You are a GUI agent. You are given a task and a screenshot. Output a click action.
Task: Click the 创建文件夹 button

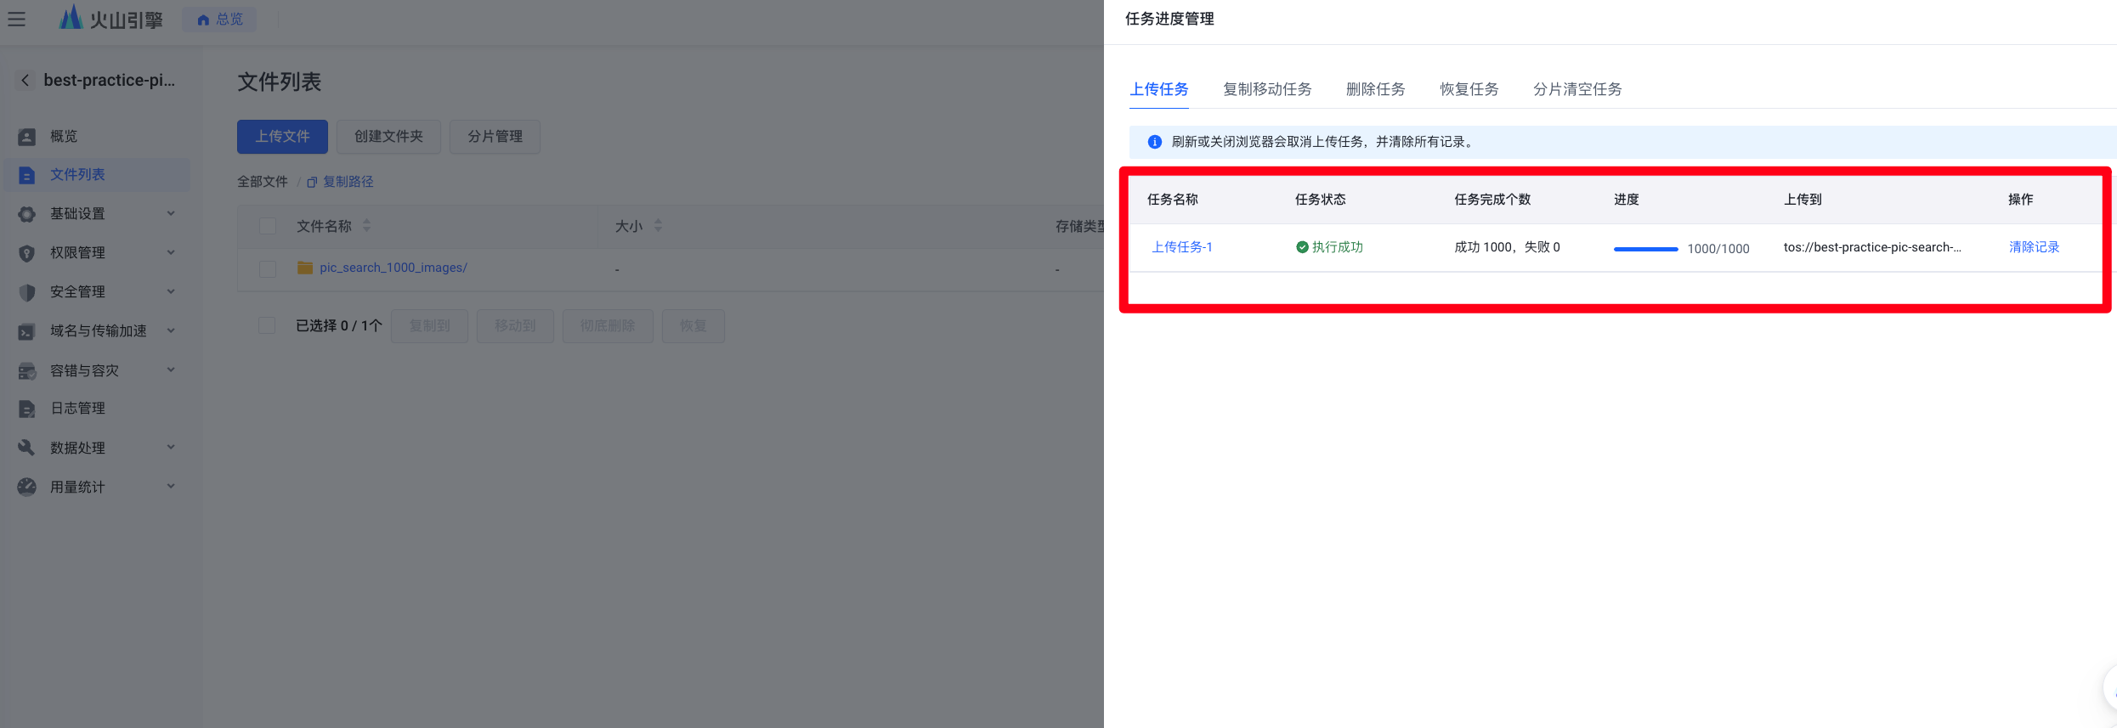pyautogui.click(x=388, y=137)
